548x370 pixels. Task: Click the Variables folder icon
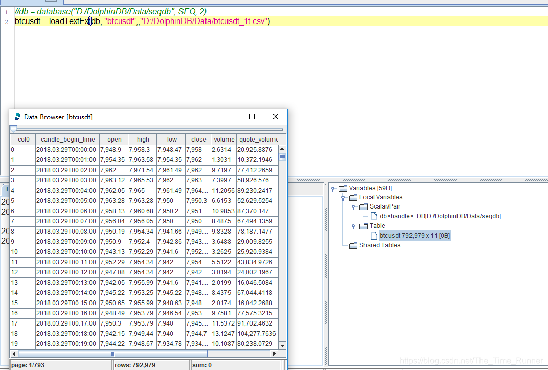[x=343, y=188]
